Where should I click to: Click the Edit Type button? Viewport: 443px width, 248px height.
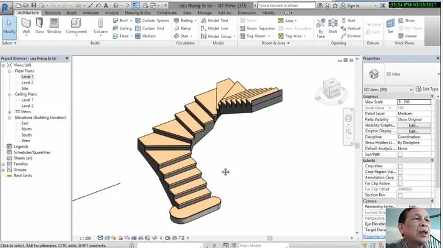[x=427, y=89]
